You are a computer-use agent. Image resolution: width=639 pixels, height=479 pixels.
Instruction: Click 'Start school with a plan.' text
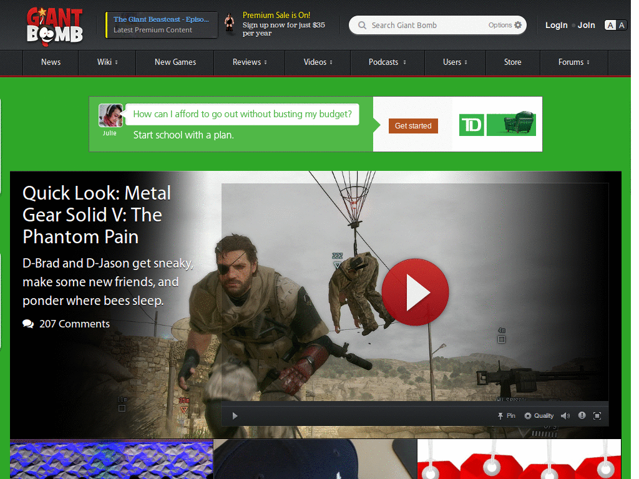coord(183,135)
